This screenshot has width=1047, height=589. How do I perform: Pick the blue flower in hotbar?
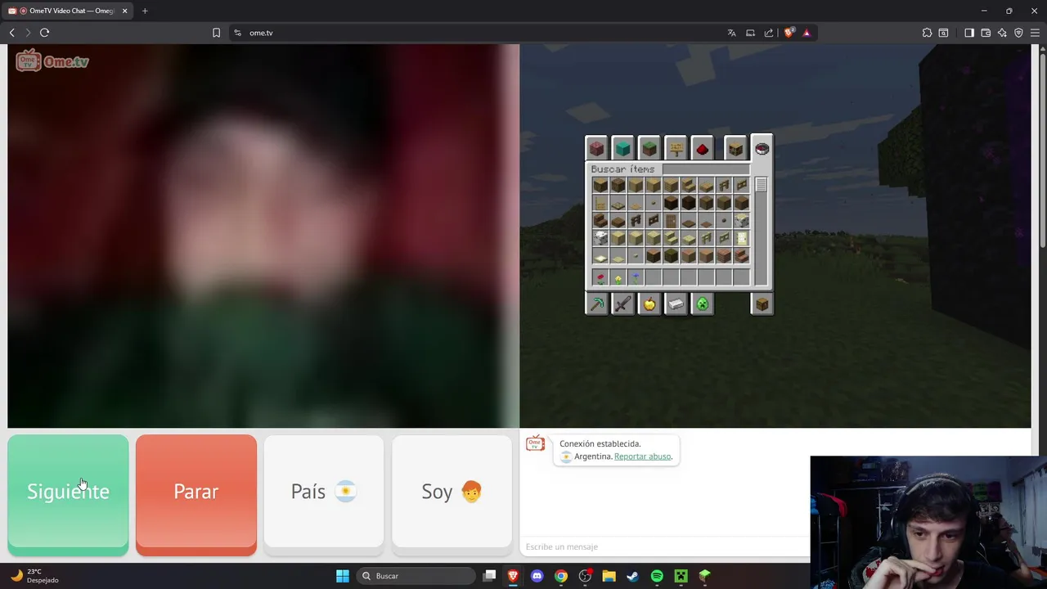click(x=636, y=278)
